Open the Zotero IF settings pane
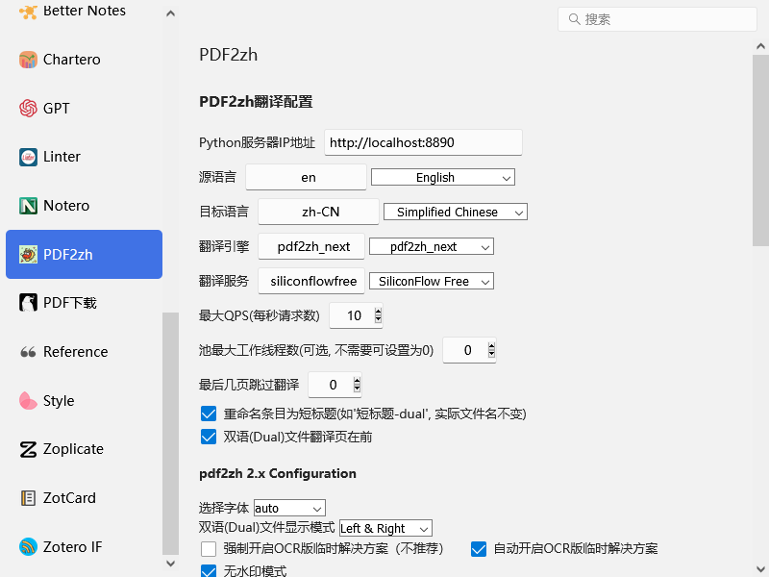 click(84, 546)
